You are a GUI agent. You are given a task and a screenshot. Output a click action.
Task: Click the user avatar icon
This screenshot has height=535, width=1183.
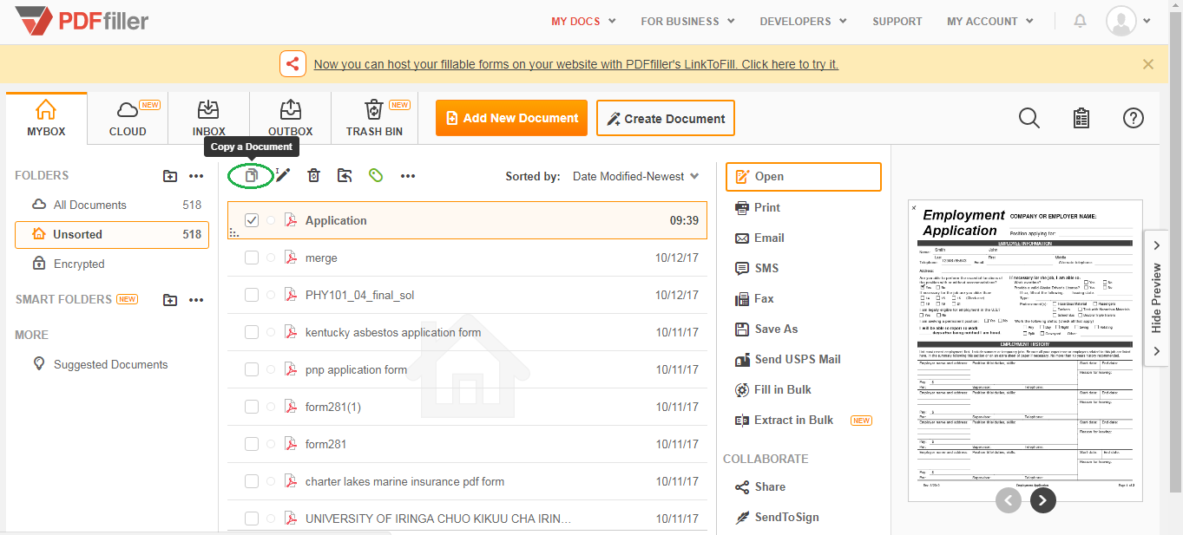1121,21
